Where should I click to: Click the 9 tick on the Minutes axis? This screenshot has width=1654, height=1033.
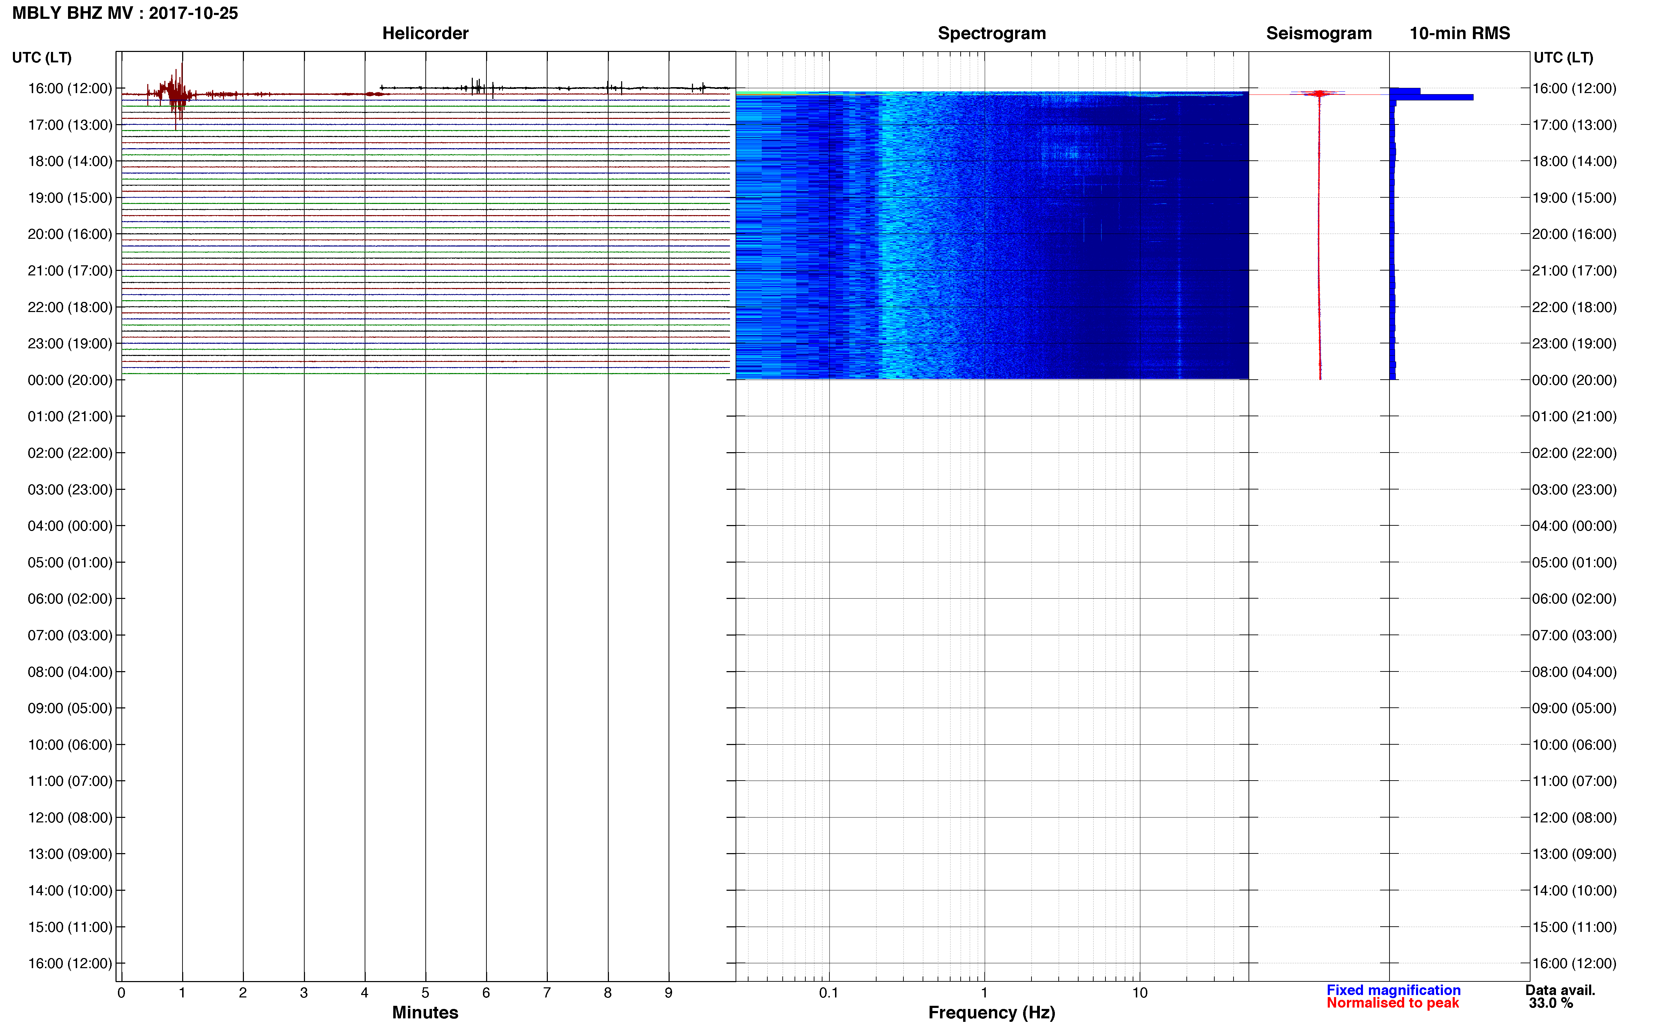click(669, 993)
